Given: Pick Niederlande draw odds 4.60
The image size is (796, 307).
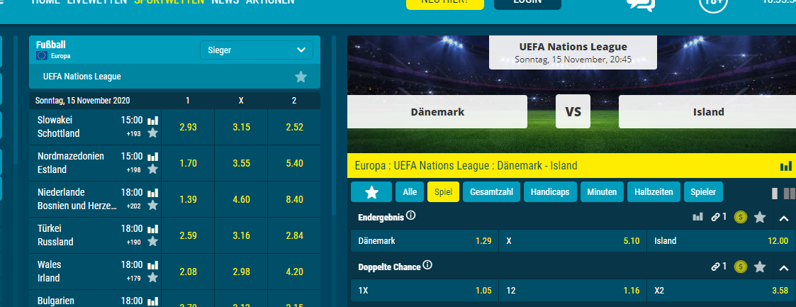Looking at the screenshot, I should tap(241, 199).
